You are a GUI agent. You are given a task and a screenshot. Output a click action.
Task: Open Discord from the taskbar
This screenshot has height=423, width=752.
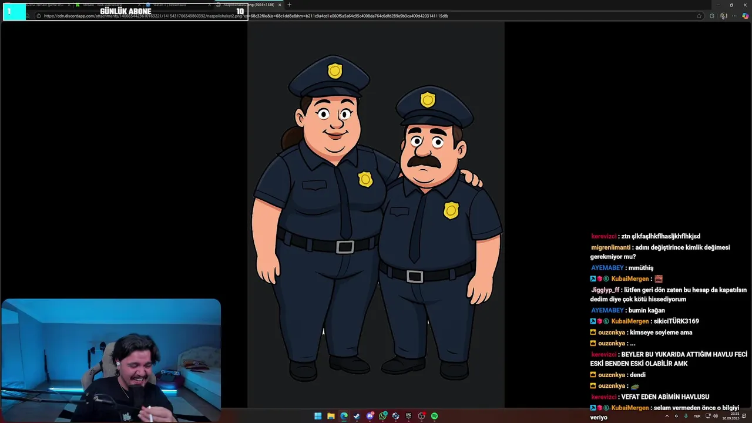(x=370, y=416)
